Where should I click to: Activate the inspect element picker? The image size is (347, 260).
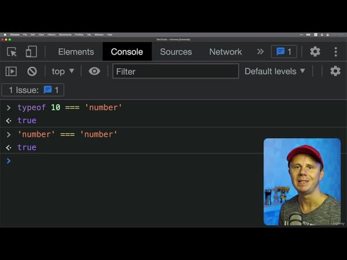12,52
